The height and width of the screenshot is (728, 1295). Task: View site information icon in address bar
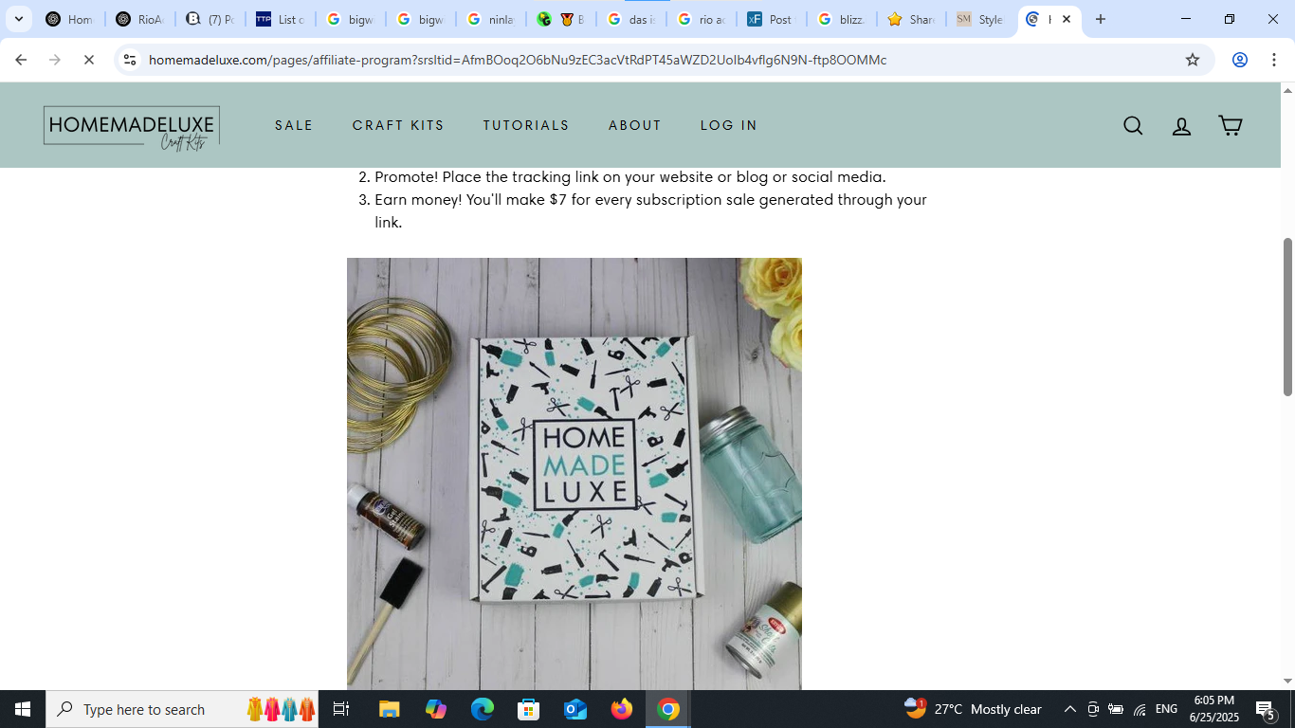(130, 60)
